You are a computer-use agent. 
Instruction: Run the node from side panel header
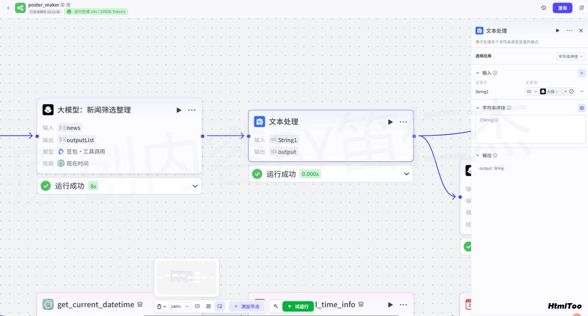558,31
